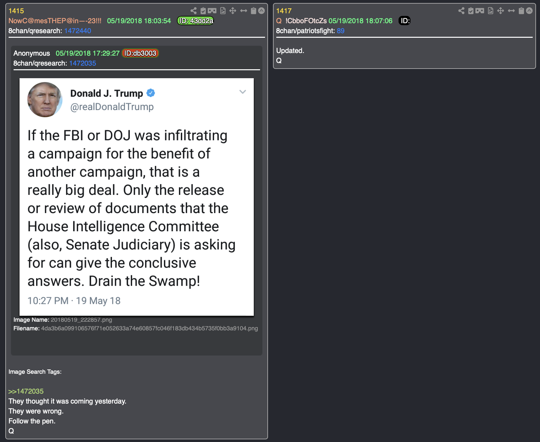Click the >>1472035 reply reference
540x442 pixels.
[x=26, y=391]
